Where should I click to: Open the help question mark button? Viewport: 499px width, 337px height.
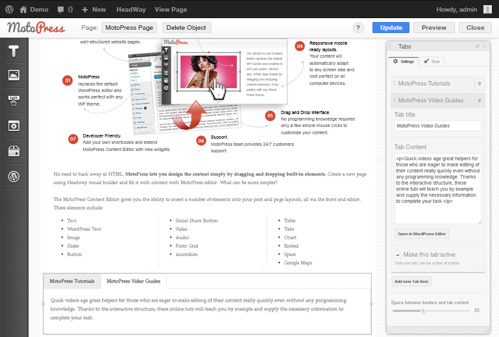[358, 28]
